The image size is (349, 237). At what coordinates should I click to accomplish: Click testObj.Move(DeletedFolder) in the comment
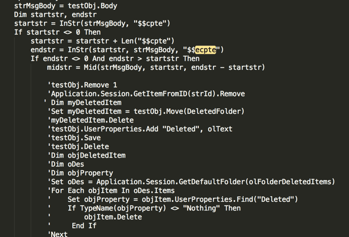[189, 111]
